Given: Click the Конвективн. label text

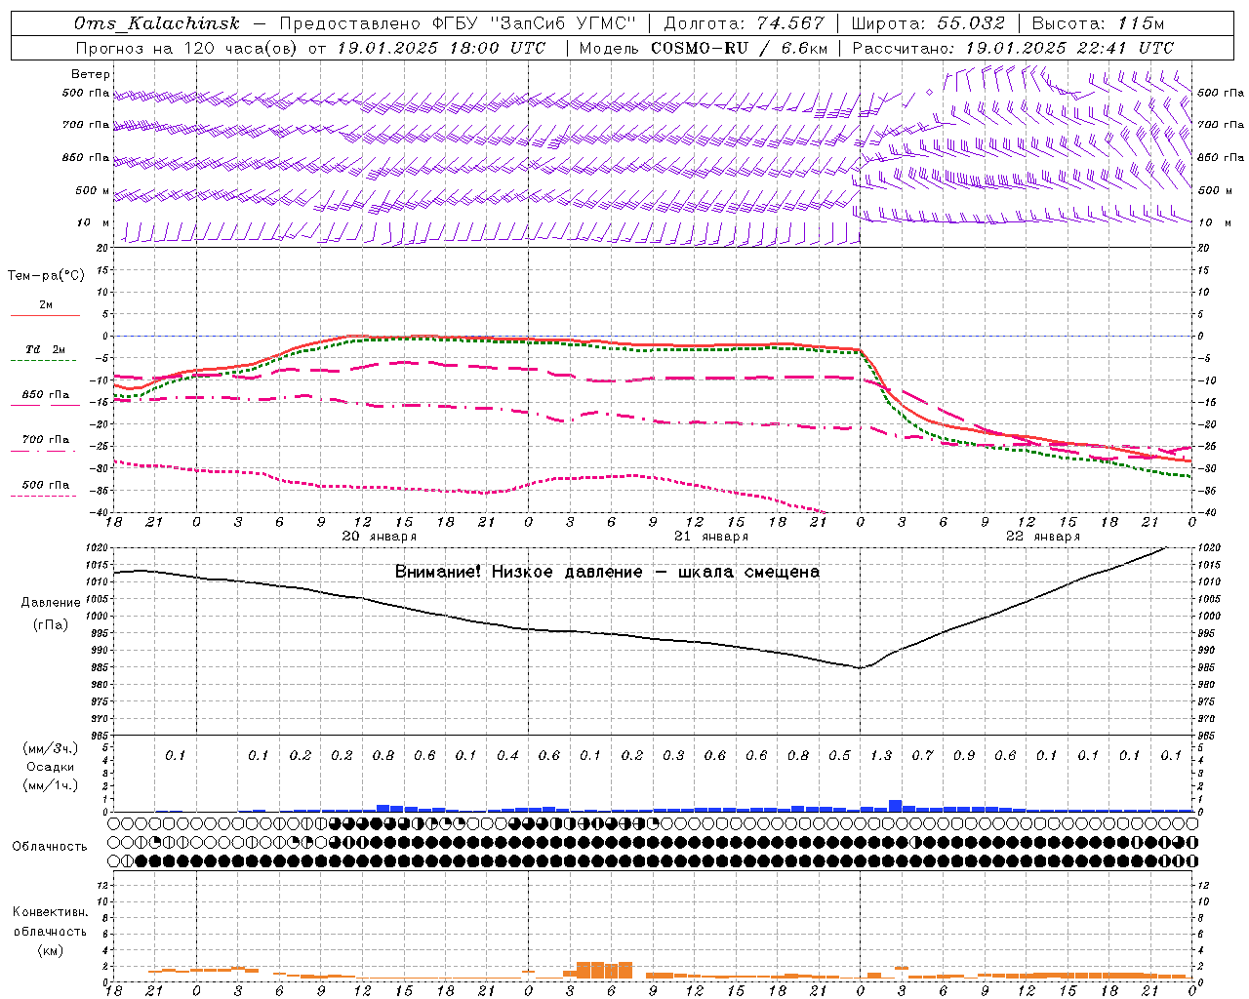Looking at the screenshot, I should point(50,912).
